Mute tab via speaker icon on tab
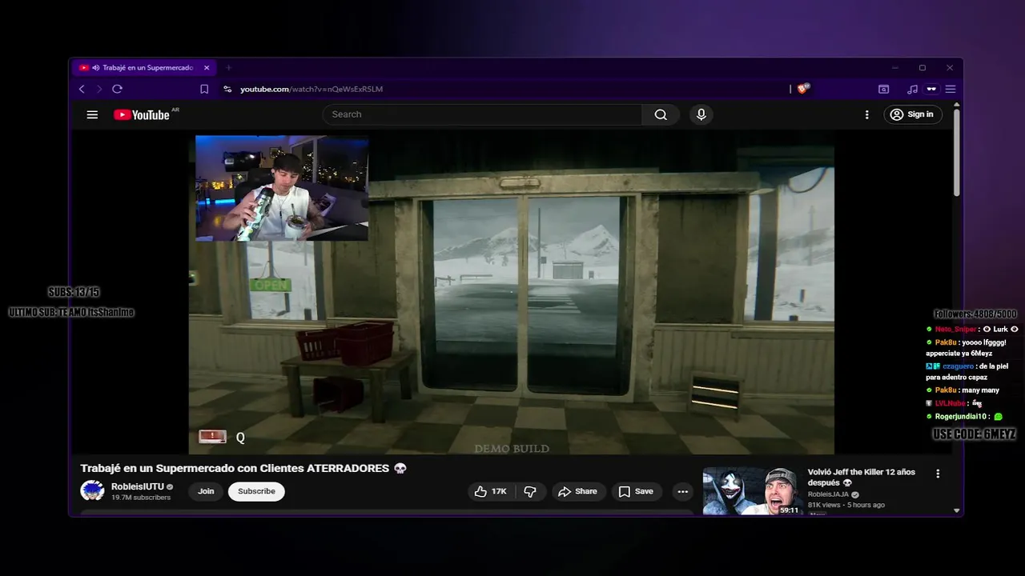This screenshot has width=1025, height=576. point(96,68)
